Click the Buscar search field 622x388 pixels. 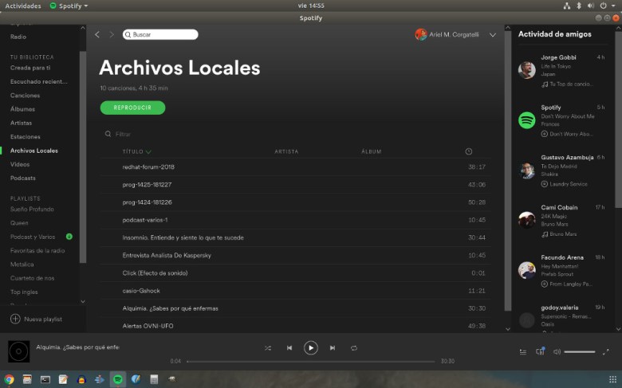click(160, 34)
